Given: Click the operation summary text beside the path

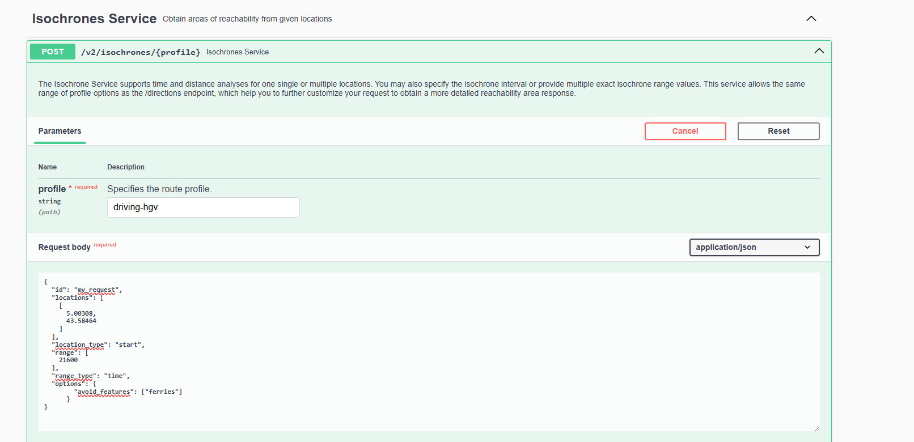Looking at the screenshot, I should pos(238,52).
